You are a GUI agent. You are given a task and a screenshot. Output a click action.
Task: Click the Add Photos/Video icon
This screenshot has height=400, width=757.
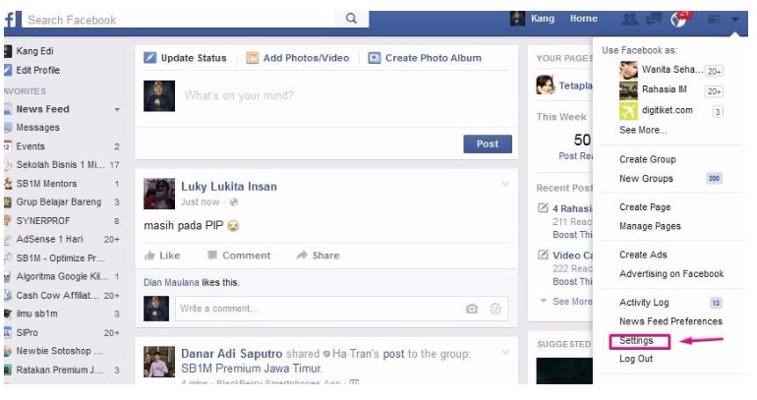click(252, 58)
